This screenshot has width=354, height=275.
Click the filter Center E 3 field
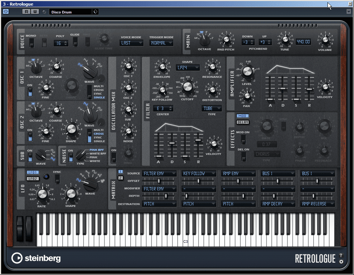[x=163, y=109]
